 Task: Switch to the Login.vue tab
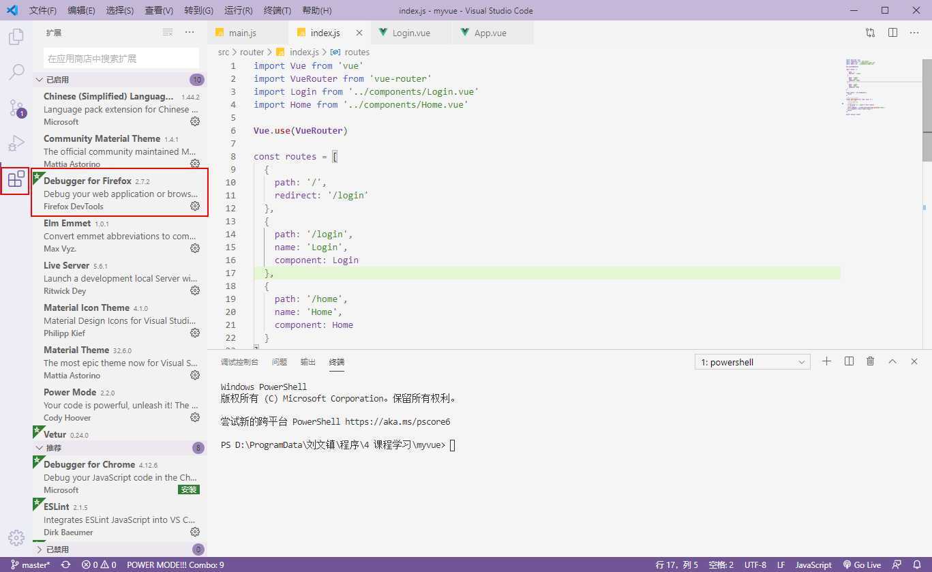pyautogui.click(x=411, y=33)
